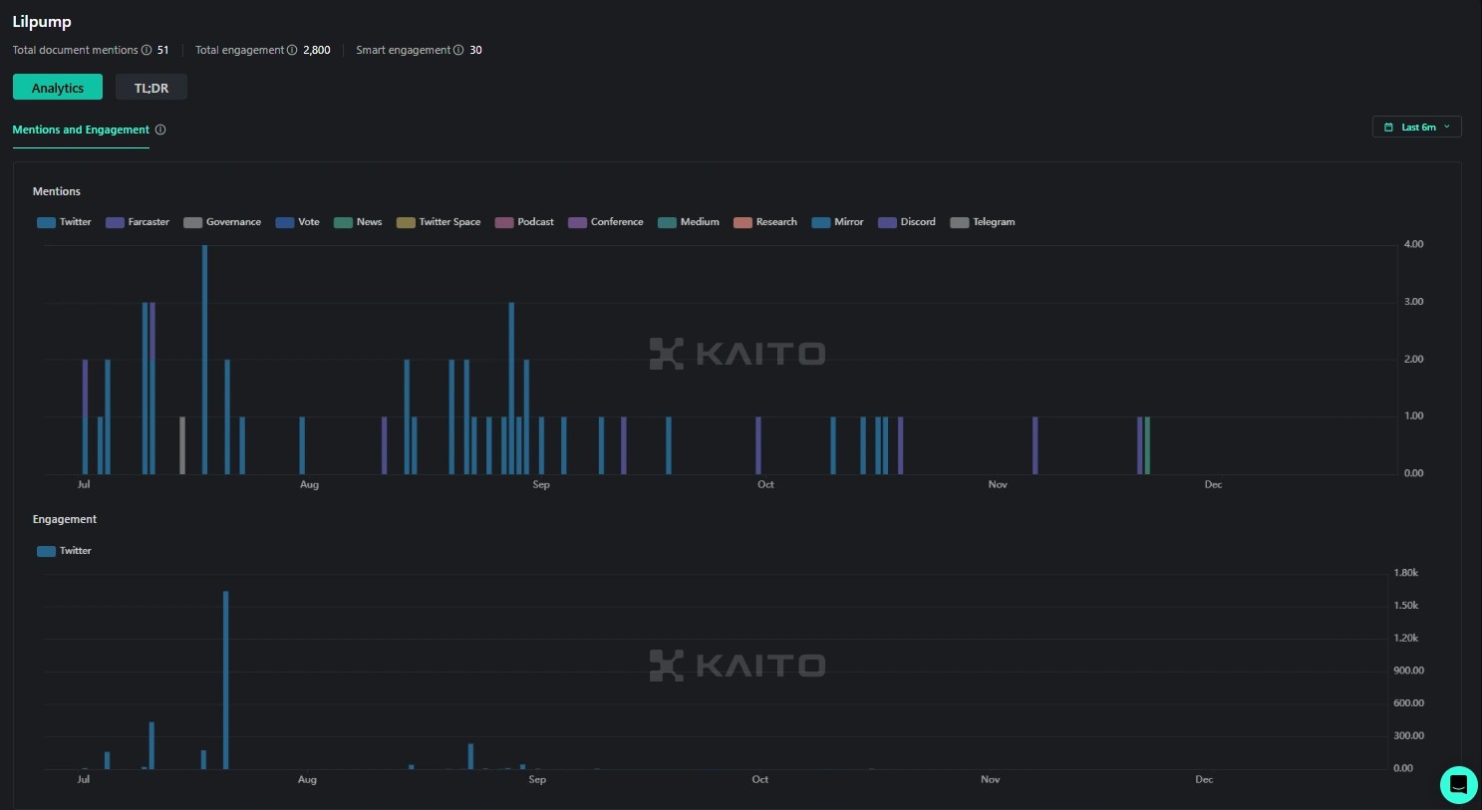Click info icon beside Total engagement
The width and height of the screenshot is (1482, 810).
pyautogui.click(x=292, y=50)
